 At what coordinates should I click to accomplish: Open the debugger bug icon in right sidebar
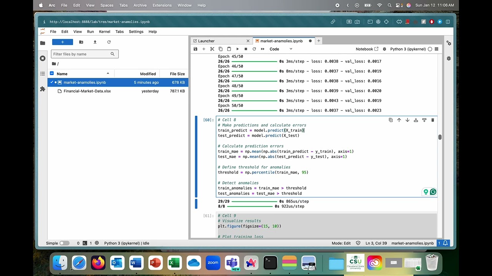click(449, 58)
